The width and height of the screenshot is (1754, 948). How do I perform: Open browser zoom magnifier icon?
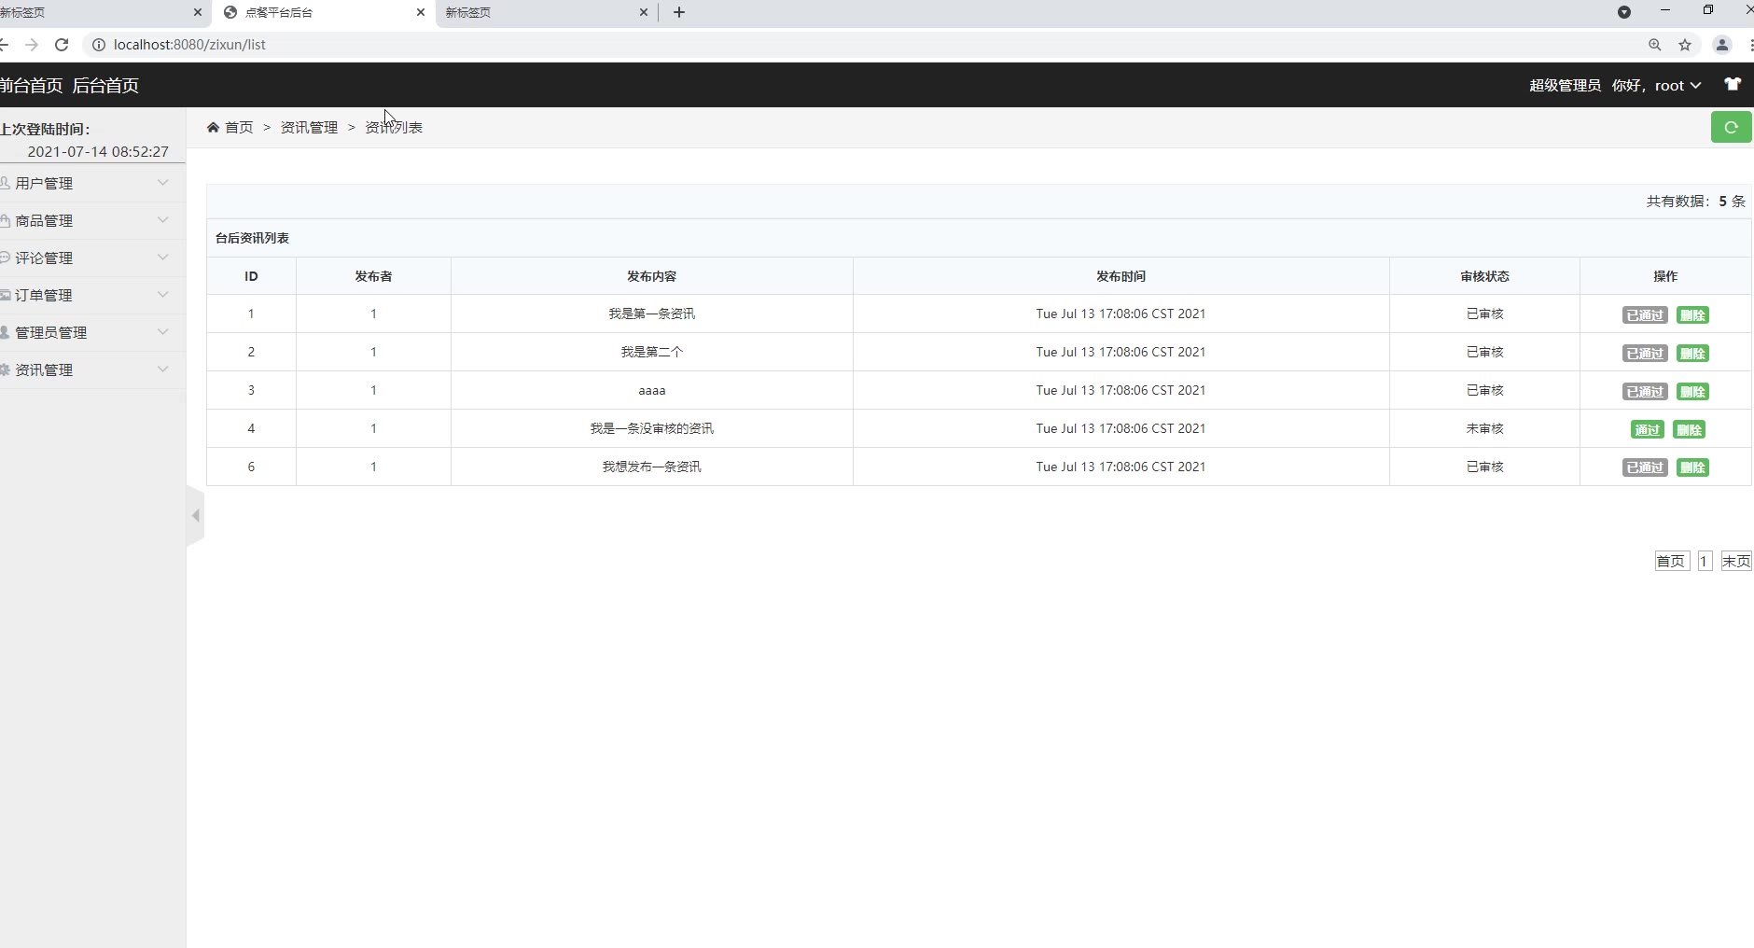tap(1655, 44)
